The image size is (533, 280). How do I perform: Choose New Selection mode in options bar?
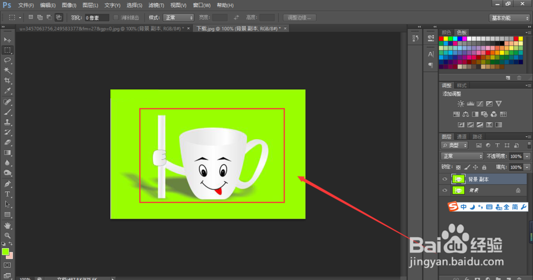pyautogui.click(x=31, y=18)
